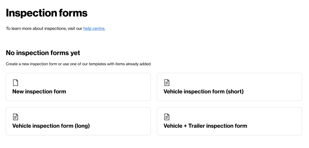Click the 'No inspection forms yet' heading

43,53
